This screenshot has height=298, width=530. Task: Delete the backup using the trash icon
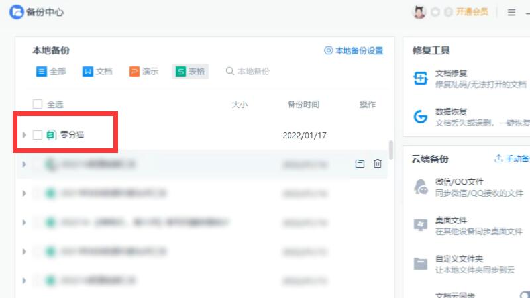[378, 164]
